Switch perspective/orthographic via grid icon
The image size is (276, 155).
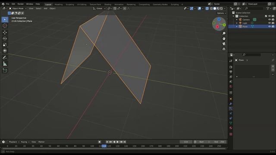(224, 49)
